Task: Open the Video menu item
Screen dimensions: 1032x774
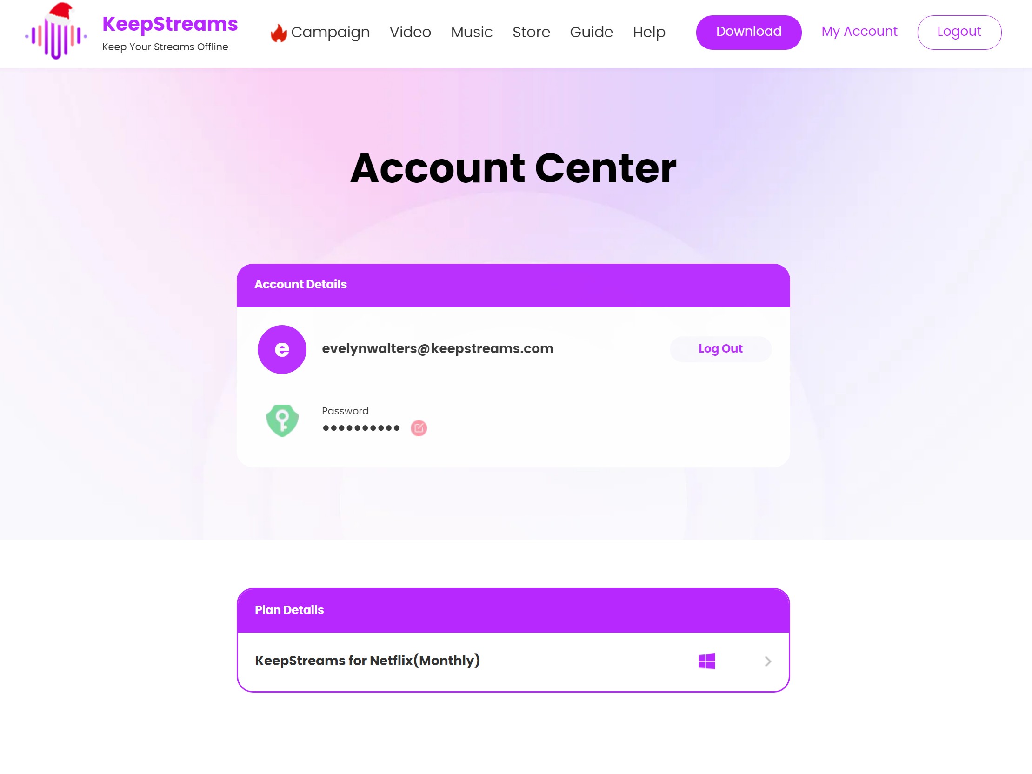Action: tap(410, 33)
